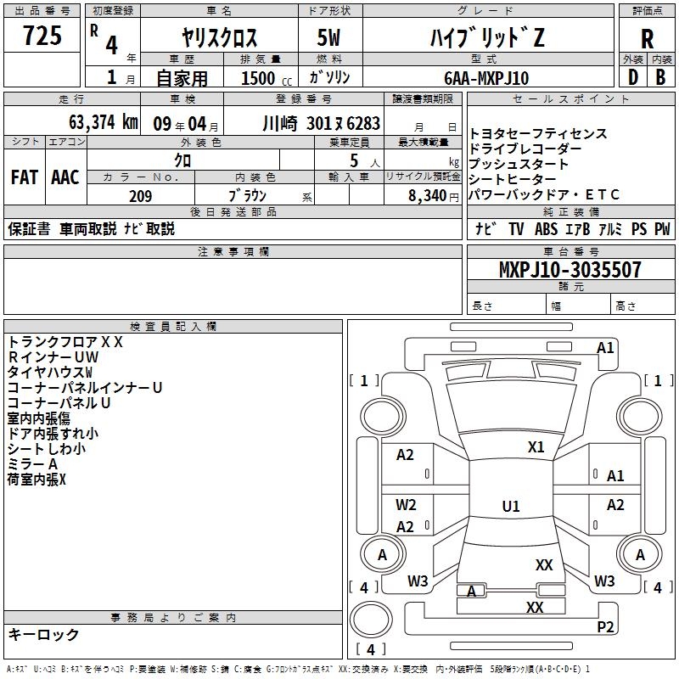Select mileage 63,374 km
Screen dimensions: 679x679
point(104,122)
